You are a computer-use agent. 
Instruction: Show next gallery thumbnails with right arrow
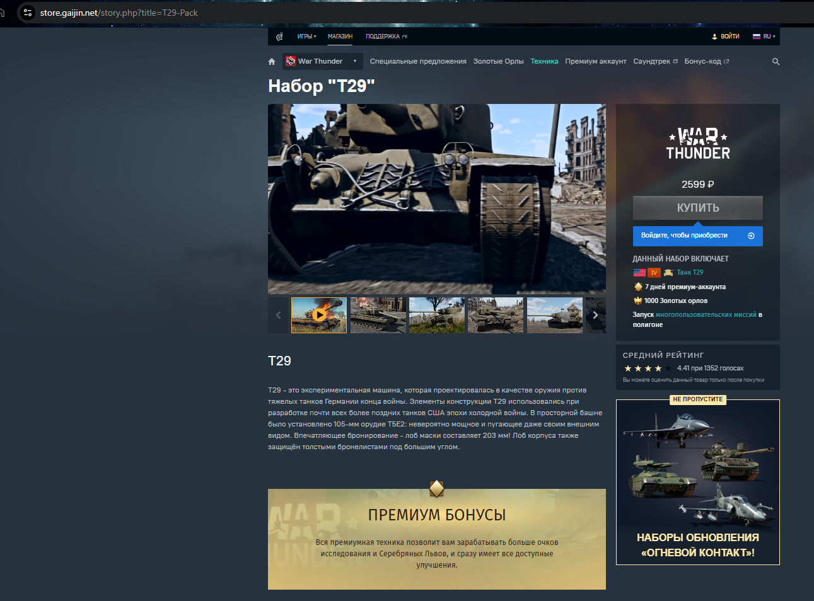click(596, 315)
